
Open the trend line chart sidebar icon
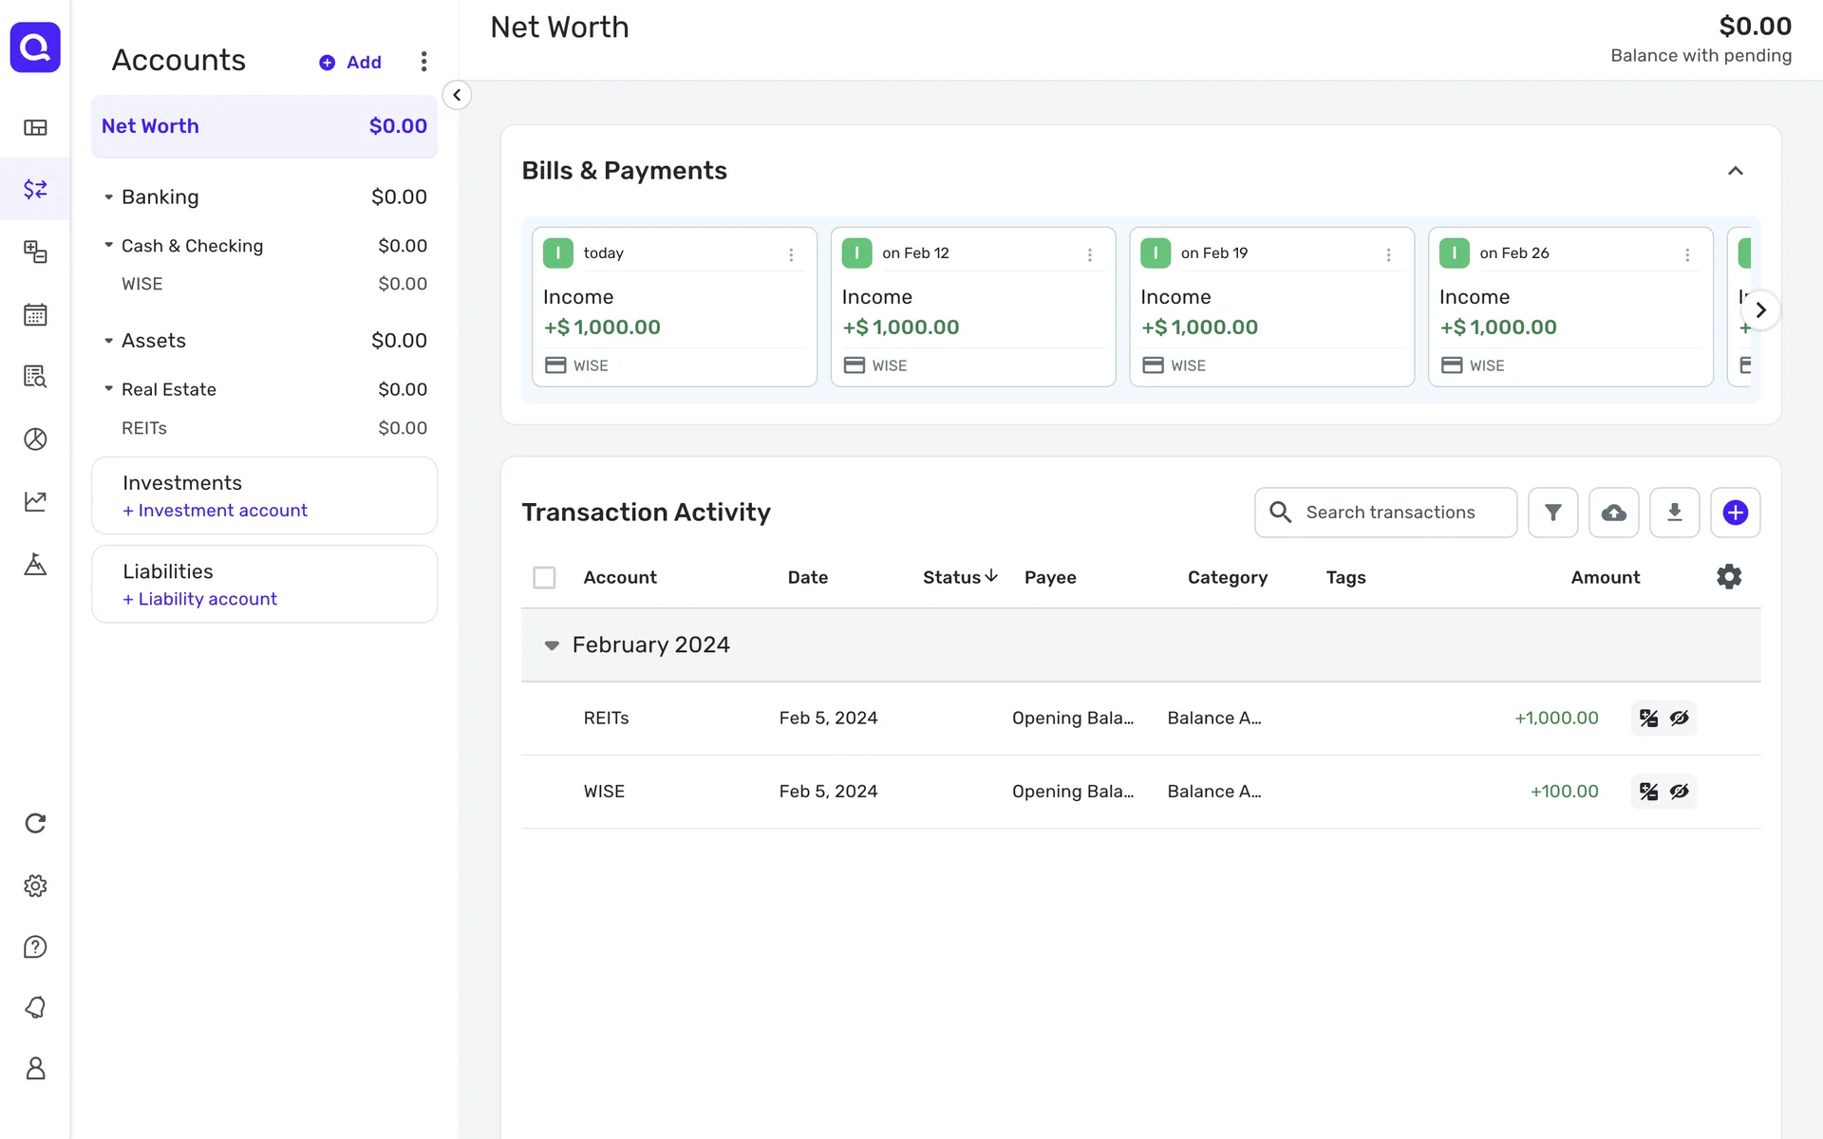[x=35, y=501]
